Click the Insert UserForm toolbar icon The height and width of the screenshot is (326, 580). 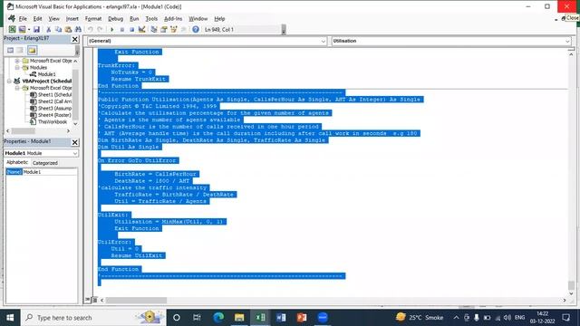point(22,30)
